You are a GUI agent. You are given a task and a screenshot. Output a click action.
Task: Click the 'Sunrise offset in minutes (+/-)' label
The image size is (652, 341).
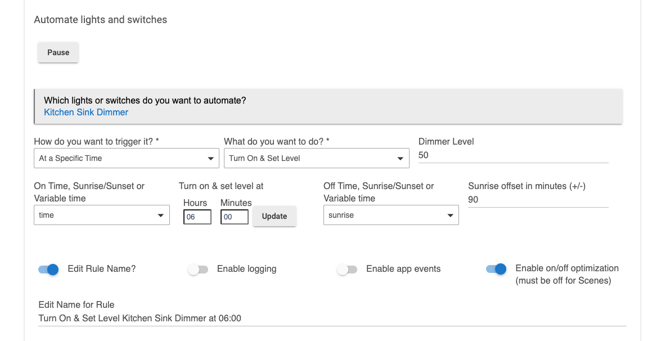527,186
